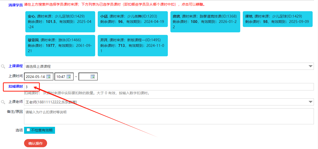Click the 扣减课时 label

pos(16,87)
